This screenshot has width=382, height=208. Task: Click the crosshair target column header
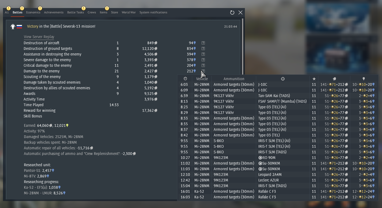(x=283, y=79)
